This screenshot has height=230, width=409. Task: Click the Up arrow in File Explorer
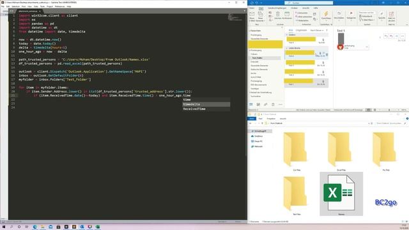(262, 123)
